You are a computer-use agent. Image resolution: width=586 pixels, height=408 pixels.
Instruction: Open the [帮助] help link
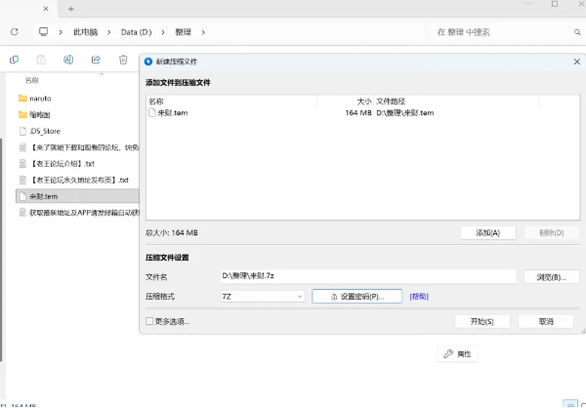tap(419, 297)
